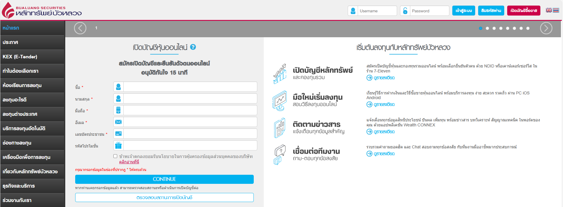Viewport: 563px width, 207px height.
Task: Go to previous banner slide arrow
Action: pyautogui.click(x=80, y=28)
